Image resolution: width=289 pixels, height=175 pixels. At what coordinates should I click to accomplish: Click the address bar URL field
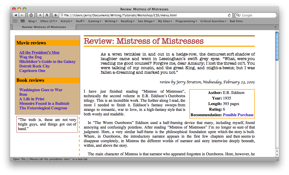pos(144,15)
